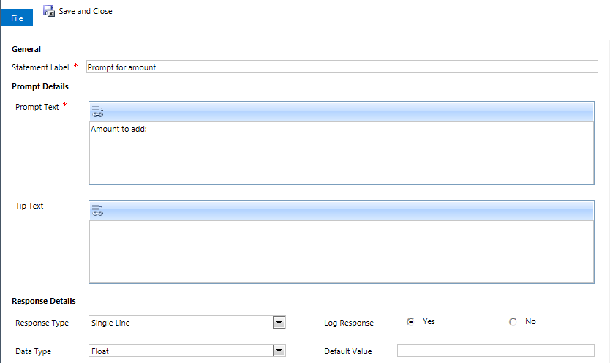
Task: Click the Save and Close label
Action: click(86, 11)
